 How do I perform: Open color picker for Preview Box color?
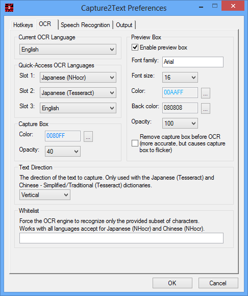pyautogui.click(x=206, y=93)
